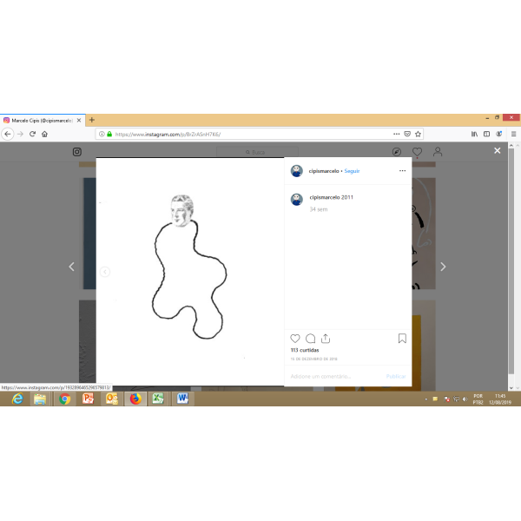Select the Marcelo Cipis Instagram tab
Viewport: 521px width, 521px height.
tap(39, 120)
